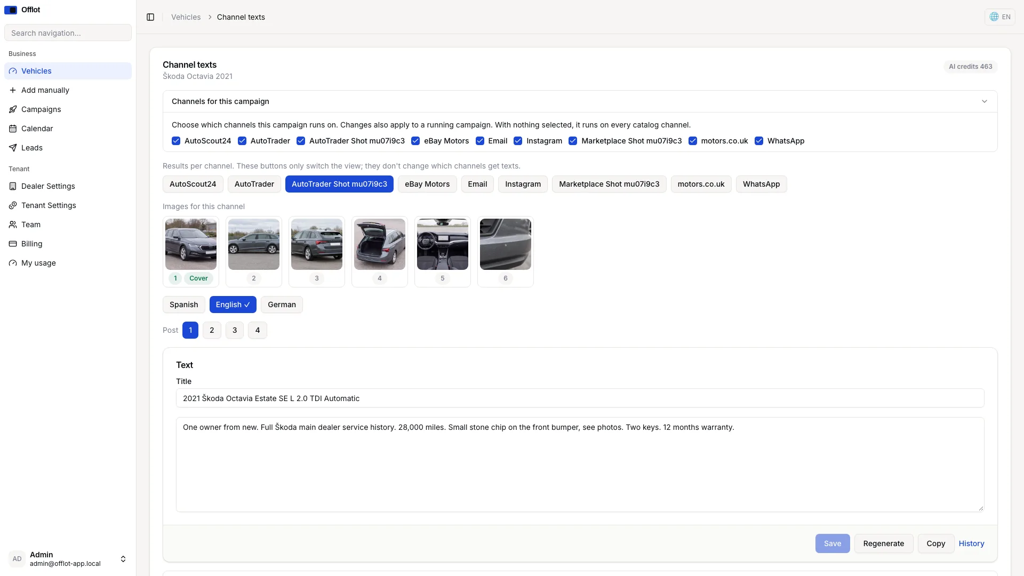This screenshot has height=576, width=1024.
Task: Select the German language tab
Action: pyautogui.click(x=282, y=305)
